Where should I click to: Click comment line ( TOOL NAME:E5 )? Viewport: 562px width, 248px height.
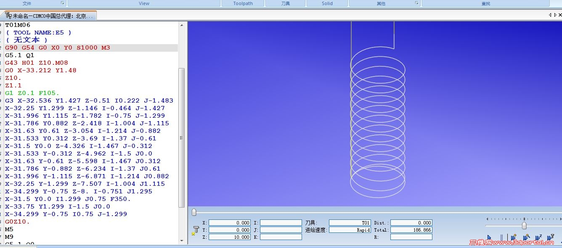38,33
